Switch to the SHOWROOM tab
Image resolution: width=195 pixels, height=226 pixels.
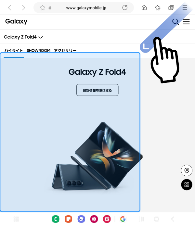[38, 51]
